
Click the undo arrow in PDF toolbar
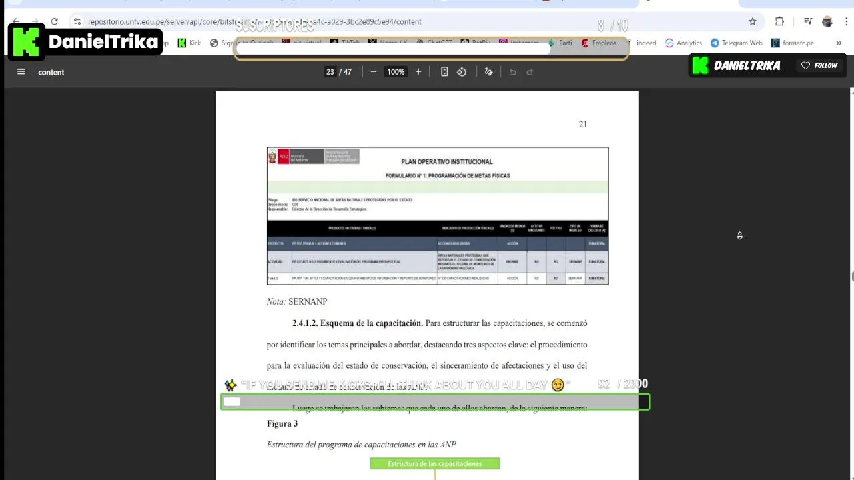[513, 72]
